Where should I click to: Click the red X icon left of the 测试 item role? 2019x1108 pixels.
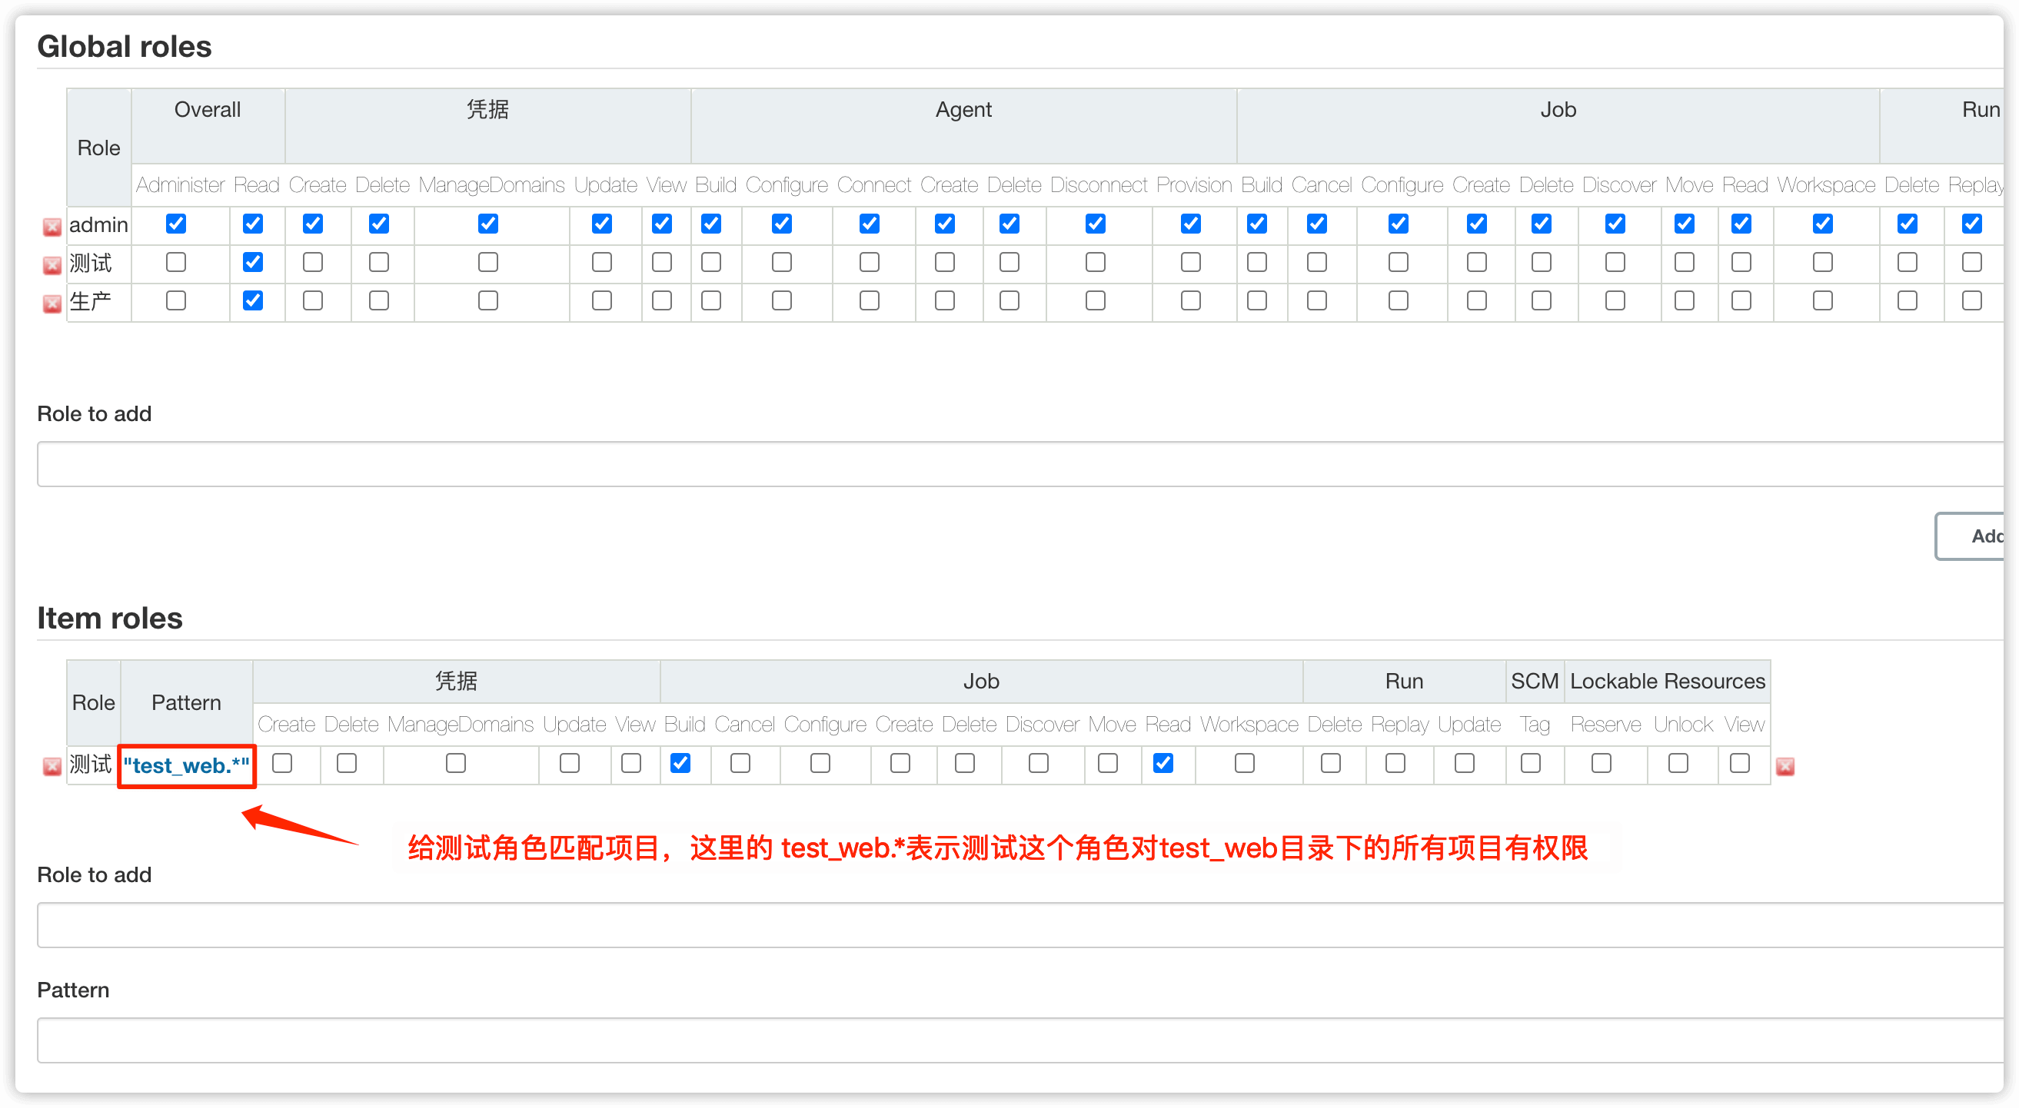pos(52,767)
